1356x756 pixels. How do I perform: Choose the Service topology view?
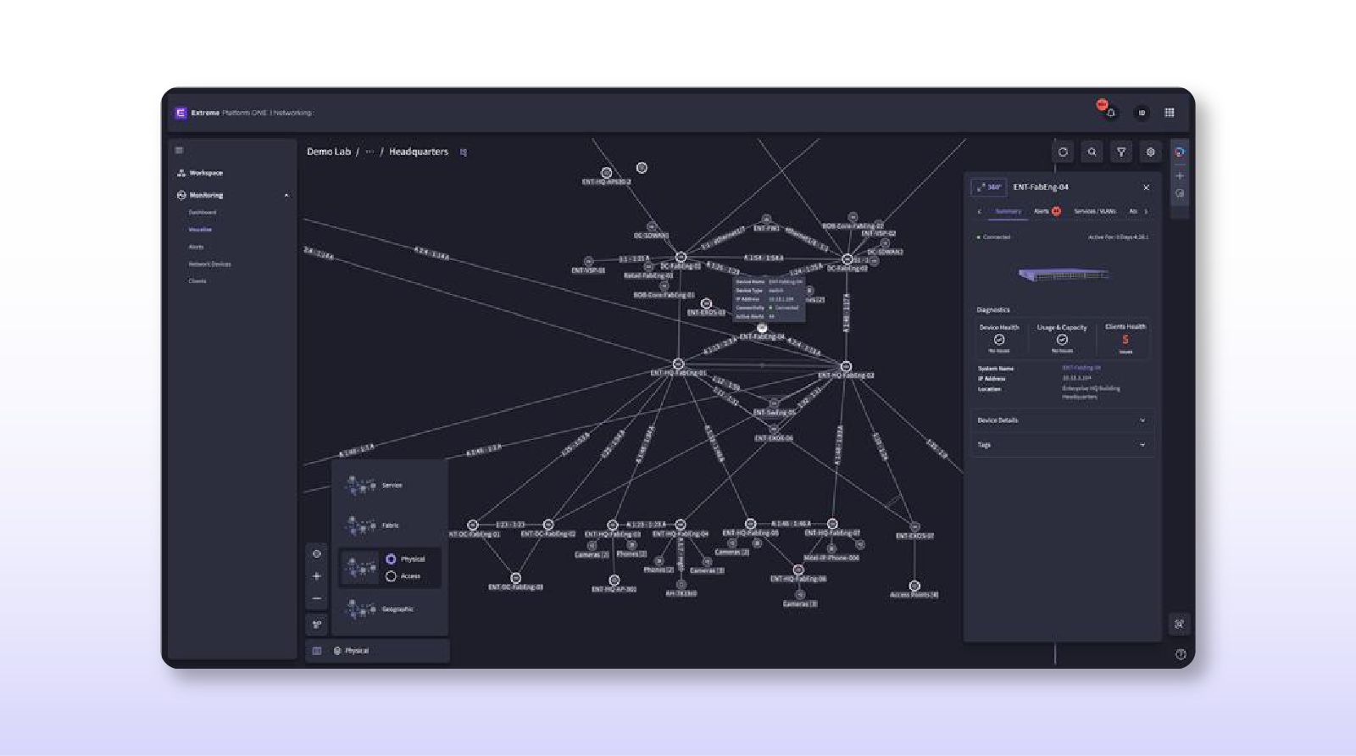pos(390,486)
